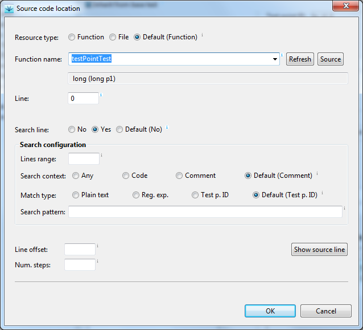The image size is (363, 330).
Task: Click the info icon beside Lines range field
Action: (x=101, y=155)
